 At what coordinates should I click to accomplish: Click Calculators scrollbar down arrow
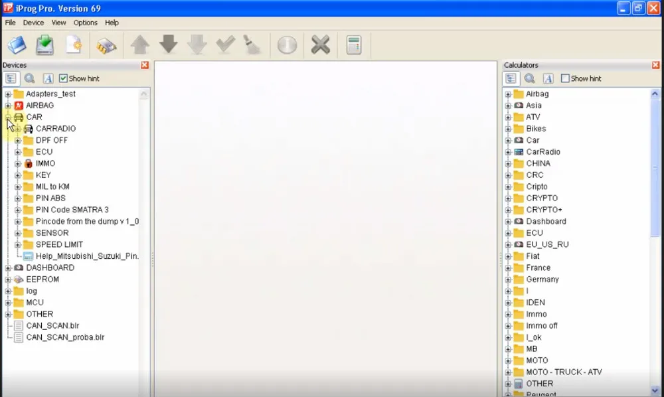point(655,390)
